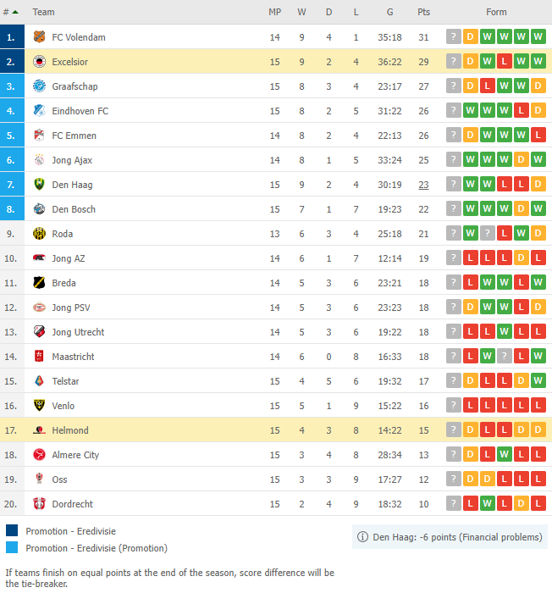Click Den Haag's underlined 23 points
The height and width of the screenshot is (593, 552).
click(x=423, y=185)
